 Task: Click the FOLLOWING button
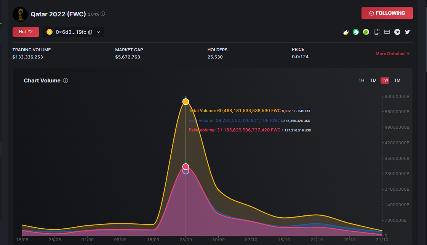387,13
